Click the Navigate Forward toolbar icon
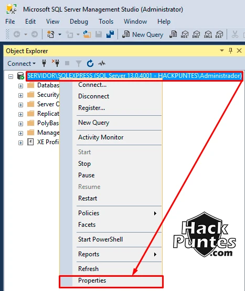The image size is (245, 291). coord(35,34)
